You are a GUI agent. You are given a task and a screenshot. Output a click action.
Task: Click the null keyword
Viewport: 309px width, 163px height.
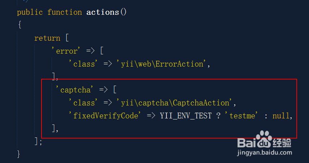(281, 116)
